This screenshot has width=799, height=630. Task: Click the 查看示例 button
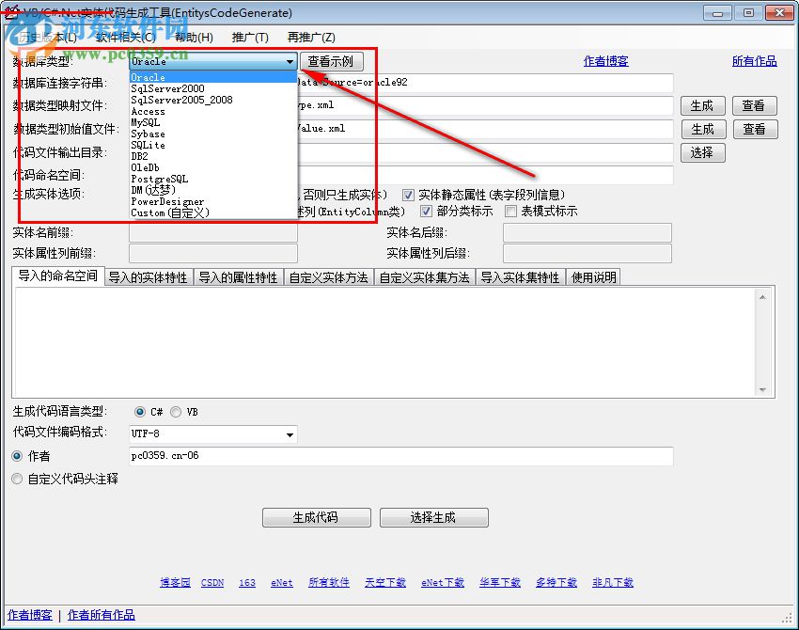pos(330,60)
